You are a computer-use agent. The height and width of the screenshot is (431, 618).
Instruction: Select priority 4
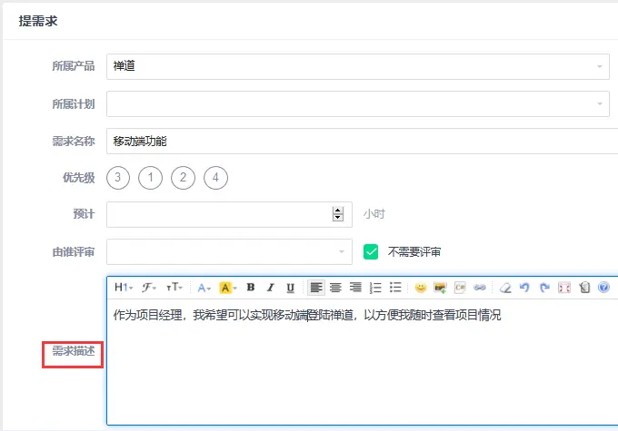[x=215, y=178]
